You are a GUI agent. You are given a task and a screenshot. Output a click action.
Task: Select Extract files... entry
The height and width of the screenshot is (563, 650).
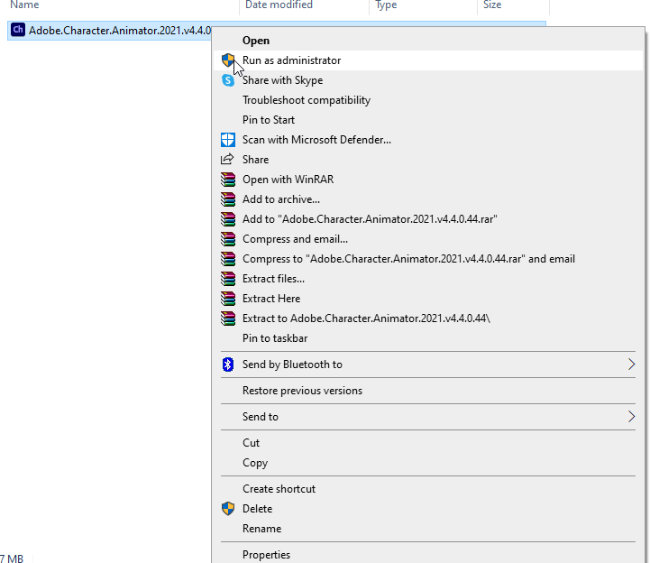coord(273,279)
